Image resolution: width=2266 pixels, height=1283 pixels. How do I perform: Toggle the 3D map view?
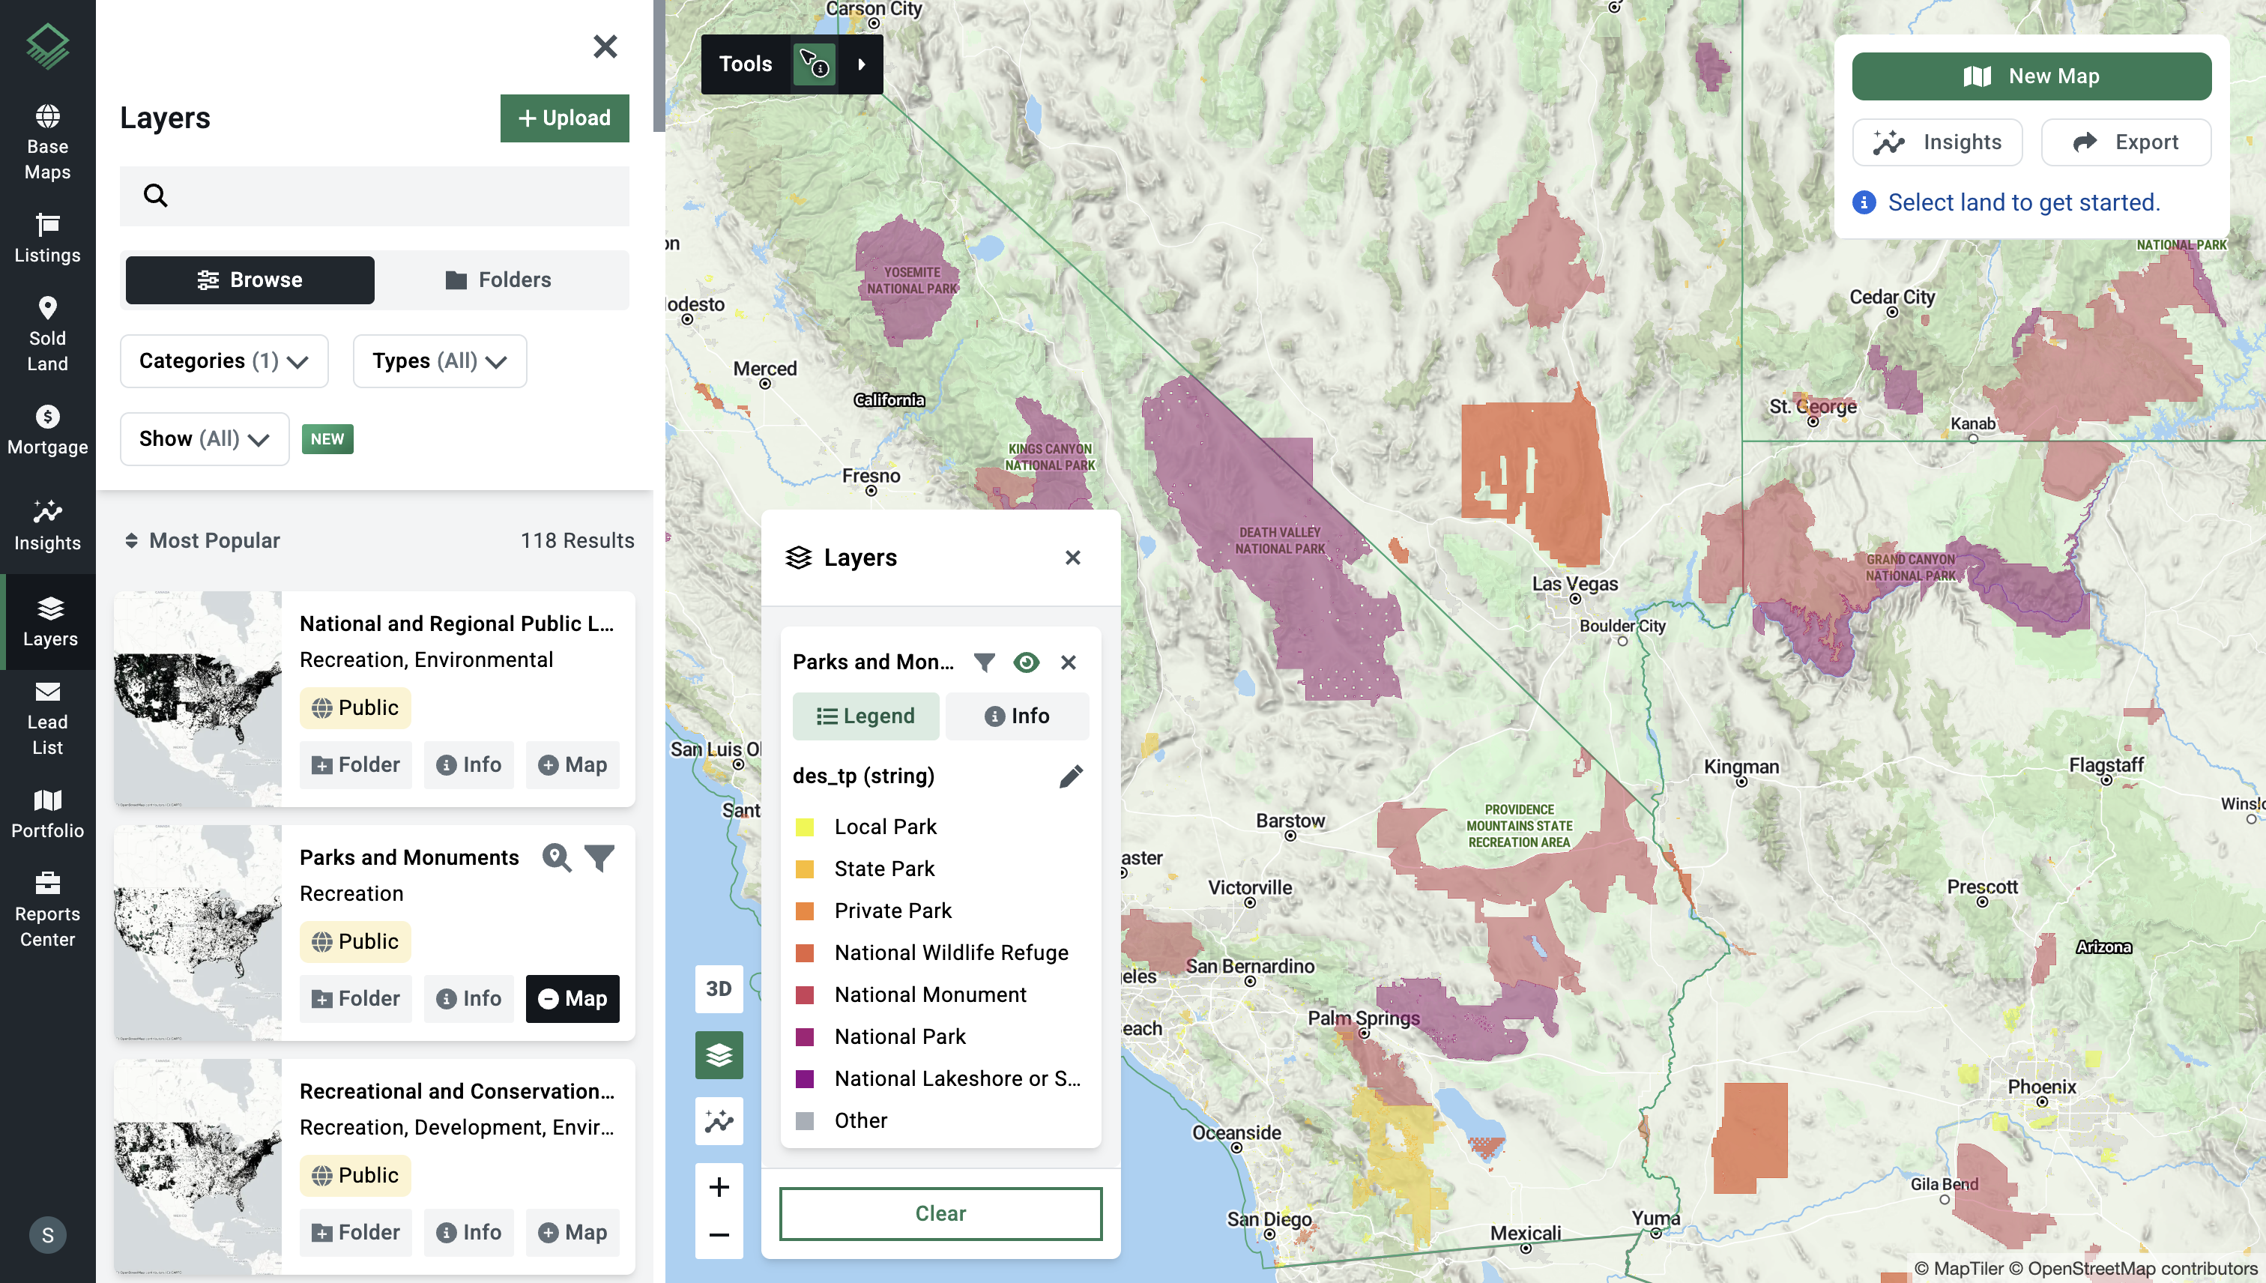tap(719, 988)
